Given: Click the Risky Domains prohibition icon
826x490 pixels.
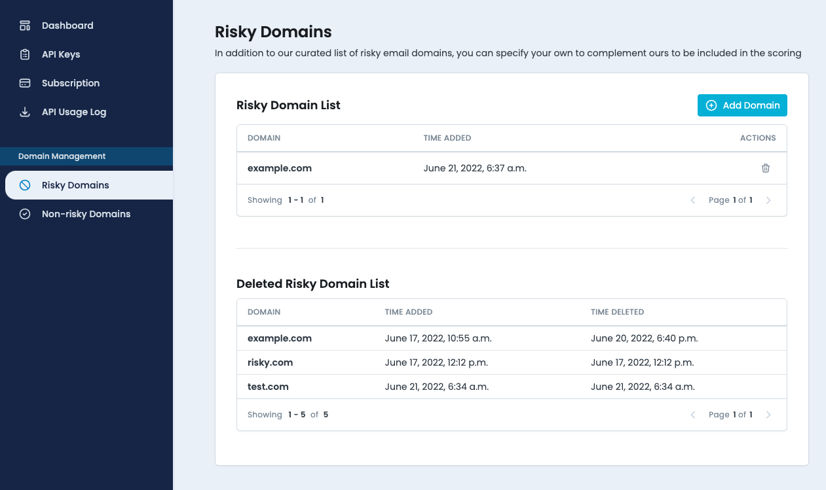Looking at the screenshot, I should pos(24,184).
